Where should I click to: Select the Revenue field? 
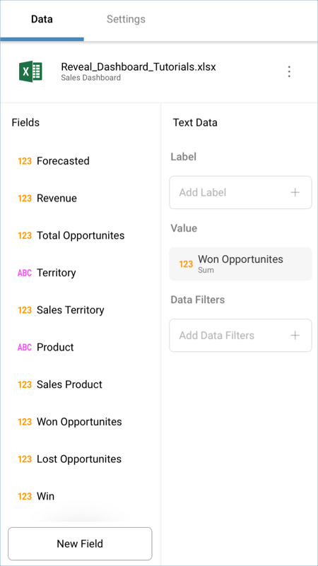click(x=80, y=198)
